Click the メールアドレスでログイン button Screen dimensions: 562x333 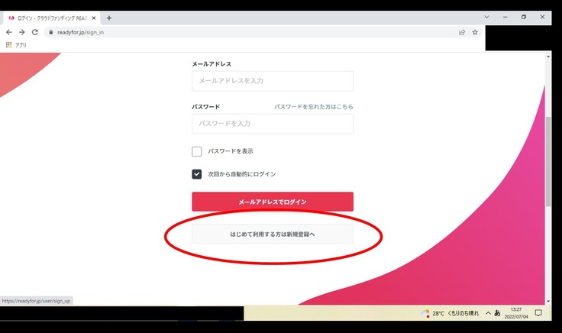point(273,202)
